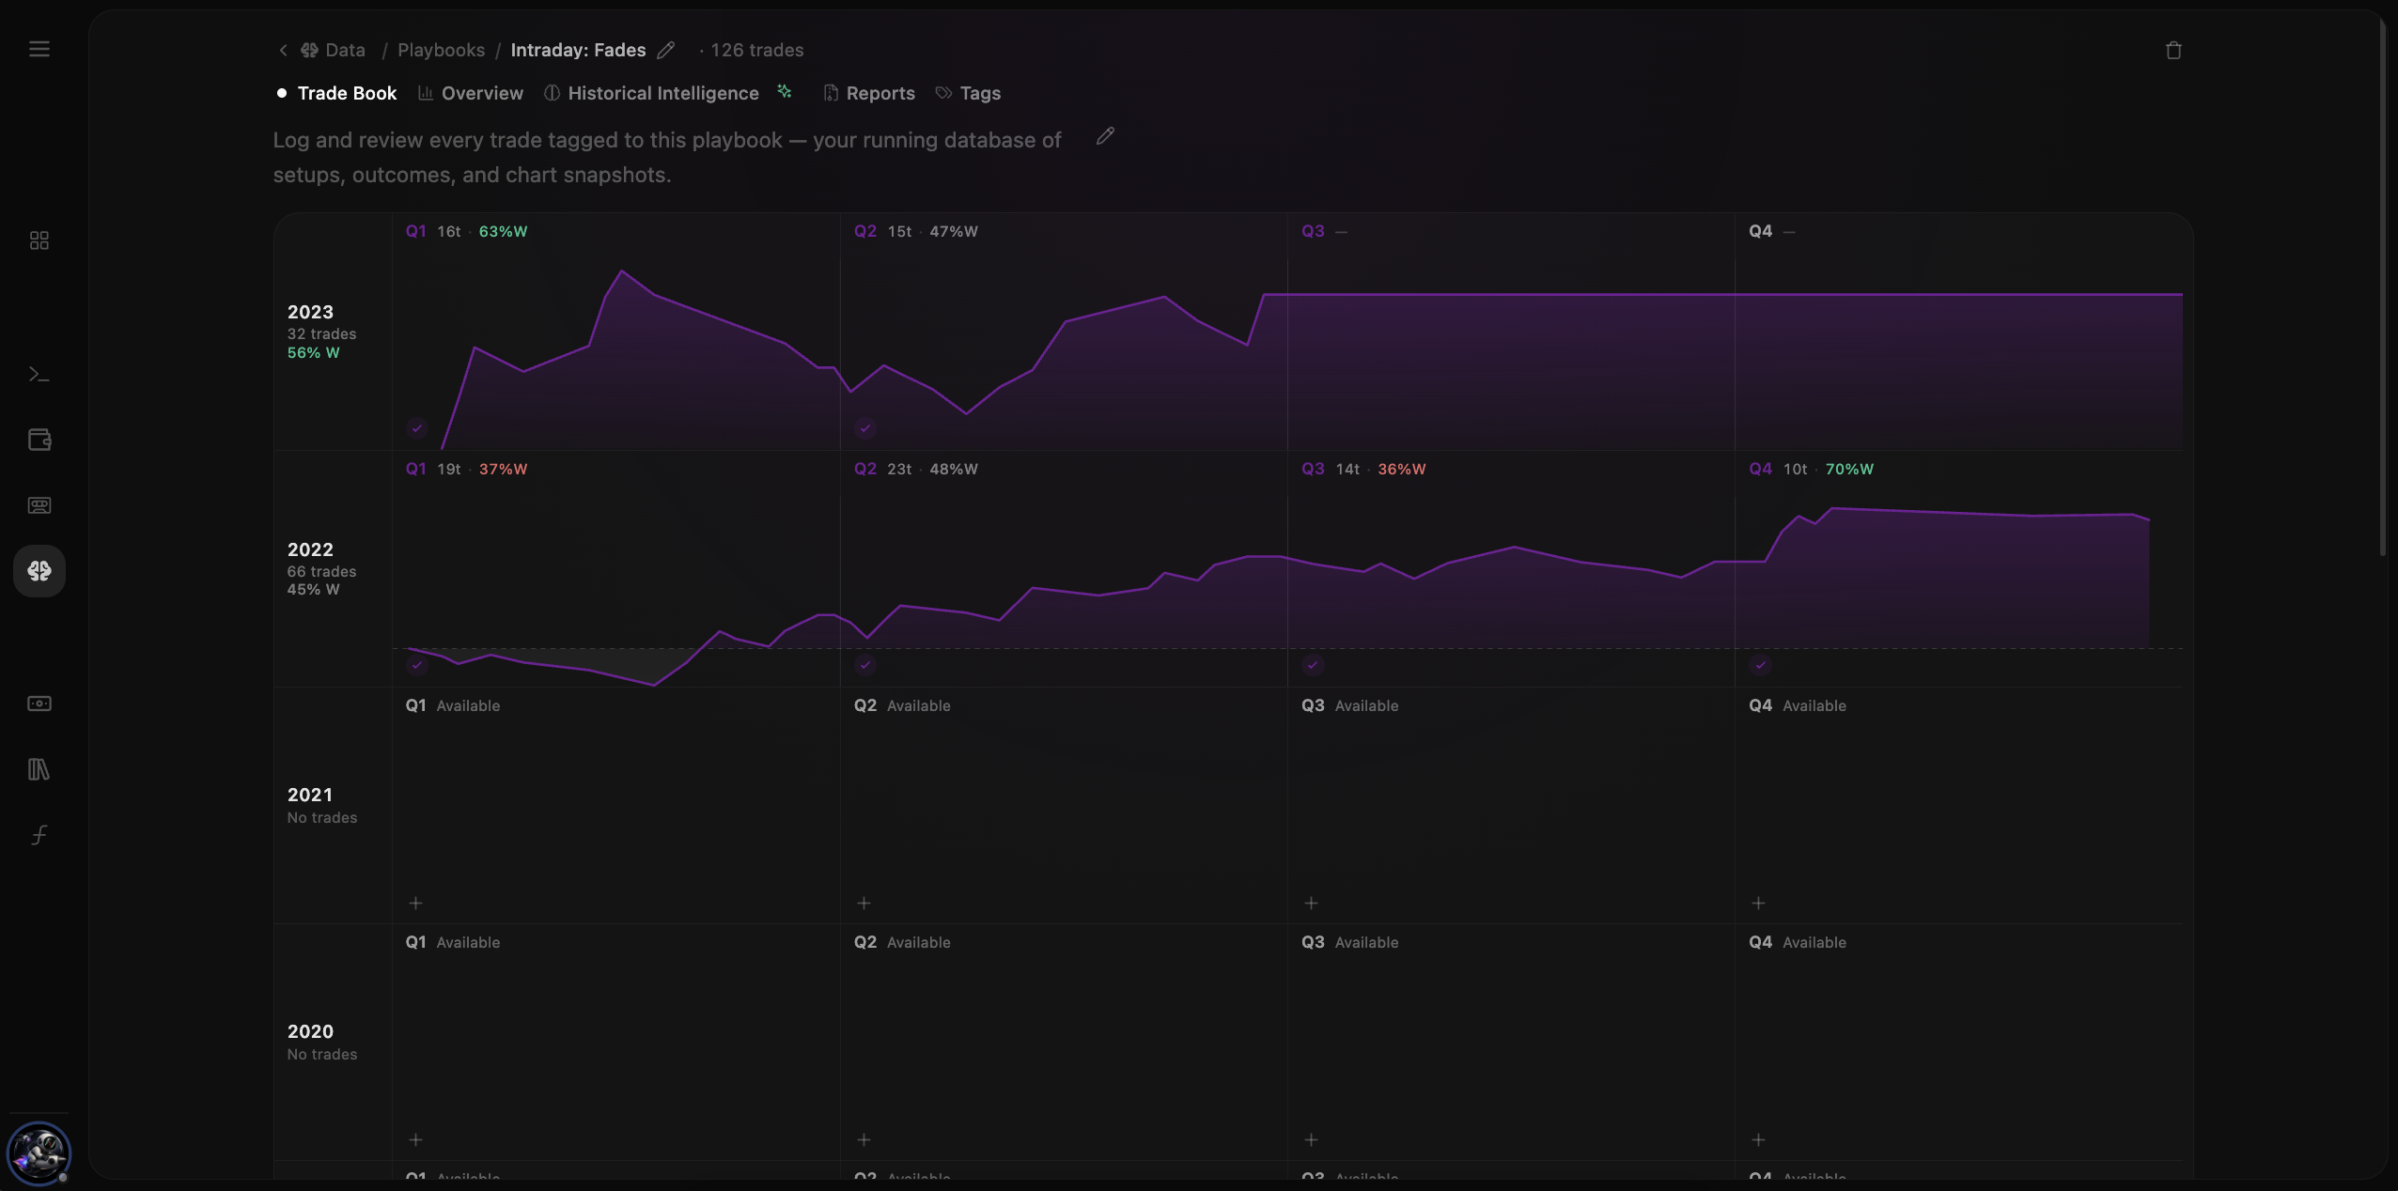2398x1191 pixels.
Task: Open 2022 Q3 quarter with 14t 36%W
Action: 1363,469
